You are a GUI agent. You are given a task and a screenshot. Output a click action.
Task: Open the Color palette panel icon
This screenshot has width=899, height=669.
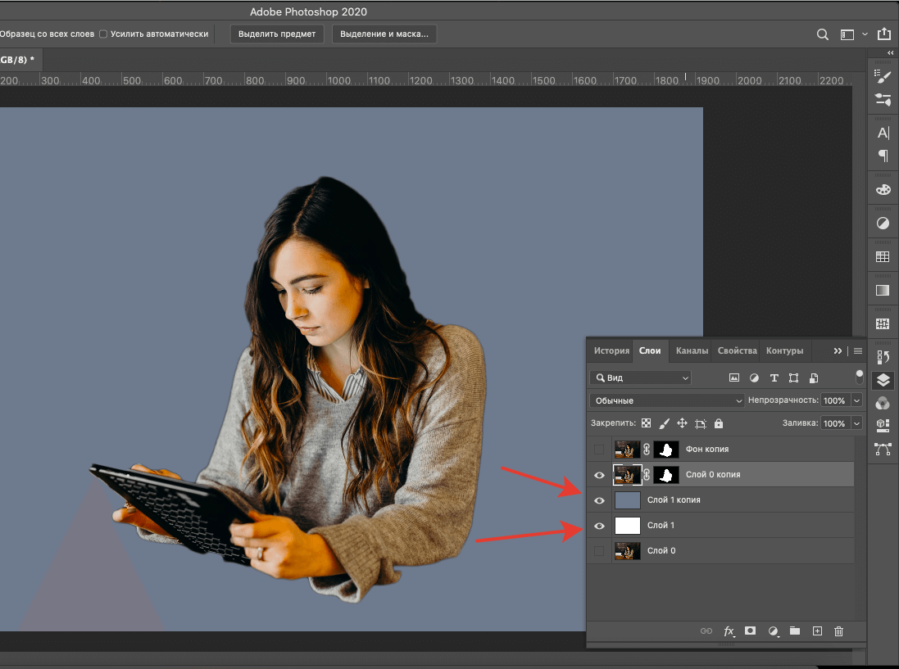point(883,190)
